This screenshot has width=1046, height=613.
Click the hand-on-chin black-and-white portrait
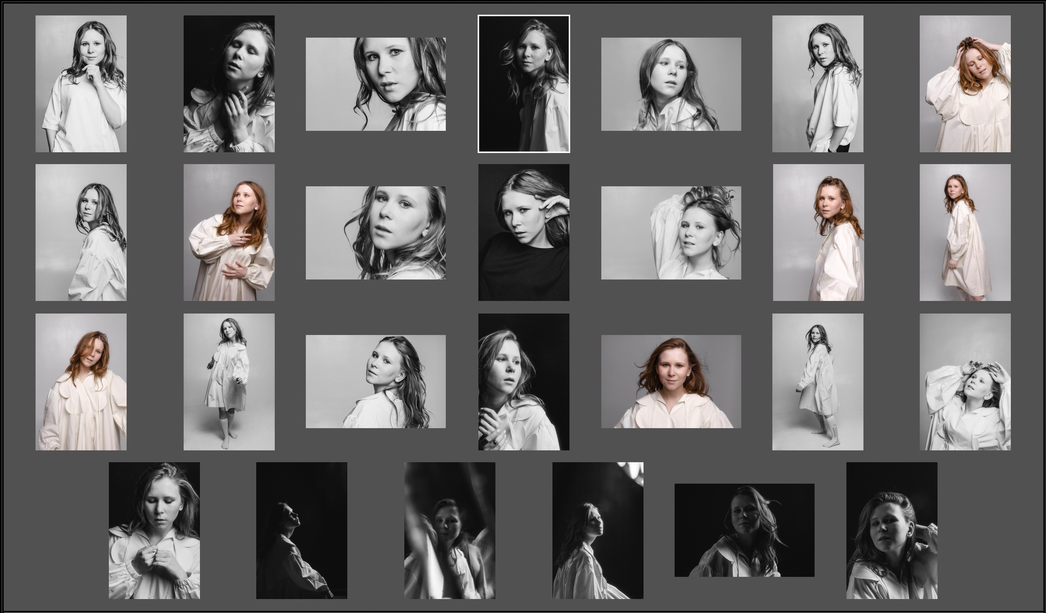(81, 84)
